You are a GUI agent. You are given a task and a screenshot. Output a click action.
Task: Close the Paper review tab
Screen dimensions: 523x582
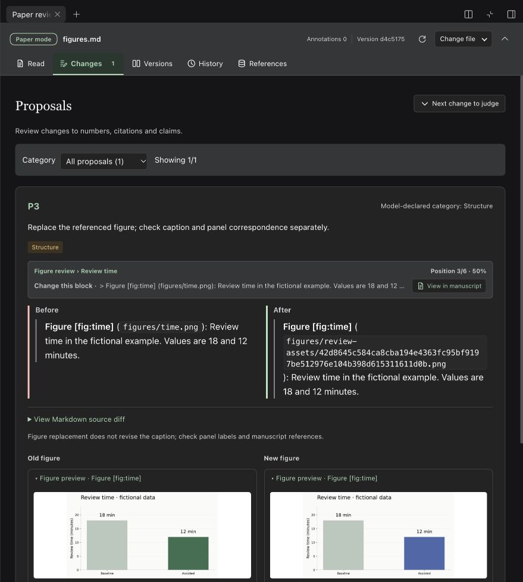click(x=58, y=14)
